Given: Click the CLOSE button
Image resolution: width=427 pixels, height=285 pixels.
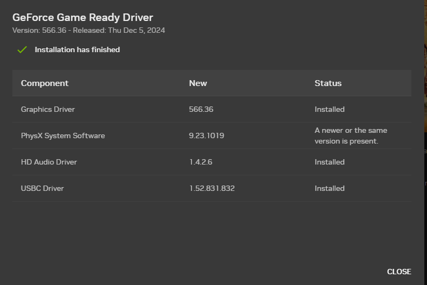Looking at the screenshot, I should [x=399, y=272].
